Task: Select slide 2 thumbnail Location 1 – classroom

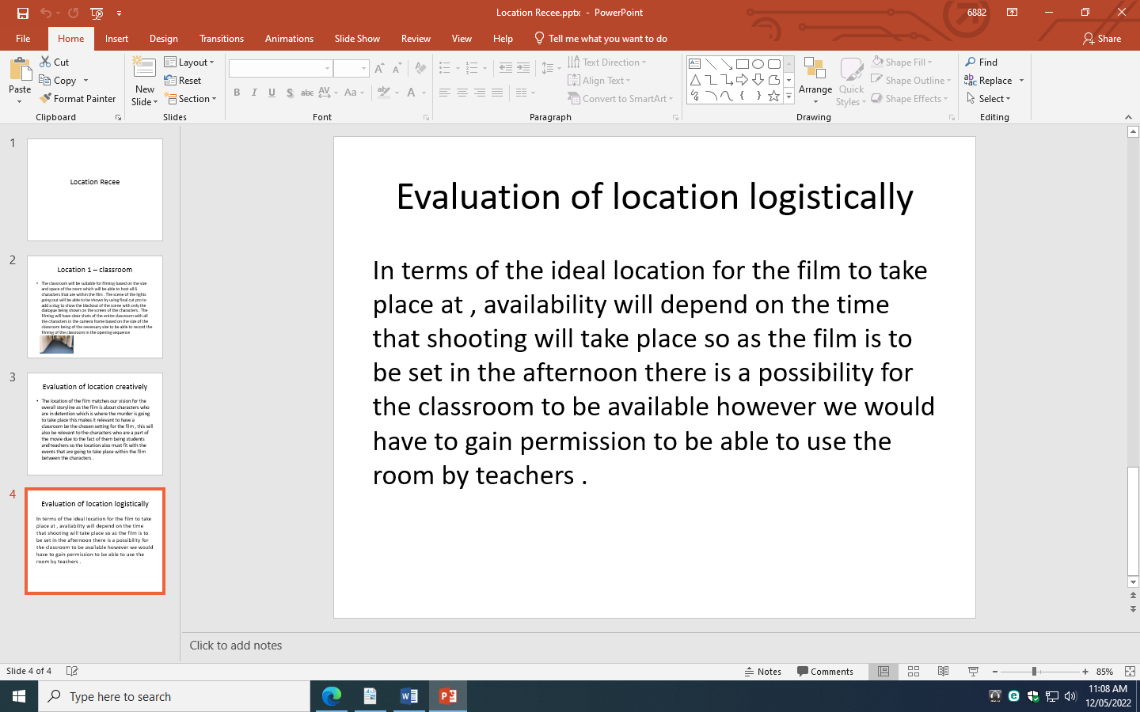Action: [95, 307]
